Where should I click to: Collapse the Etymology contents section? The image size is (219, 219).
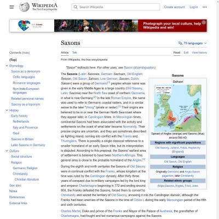(7, 66)
